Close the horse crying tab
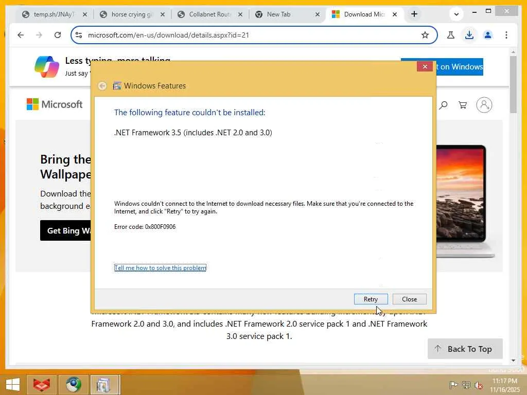This screenshot has height=395, width=527. pyautogui.click(x=162, y=14)
